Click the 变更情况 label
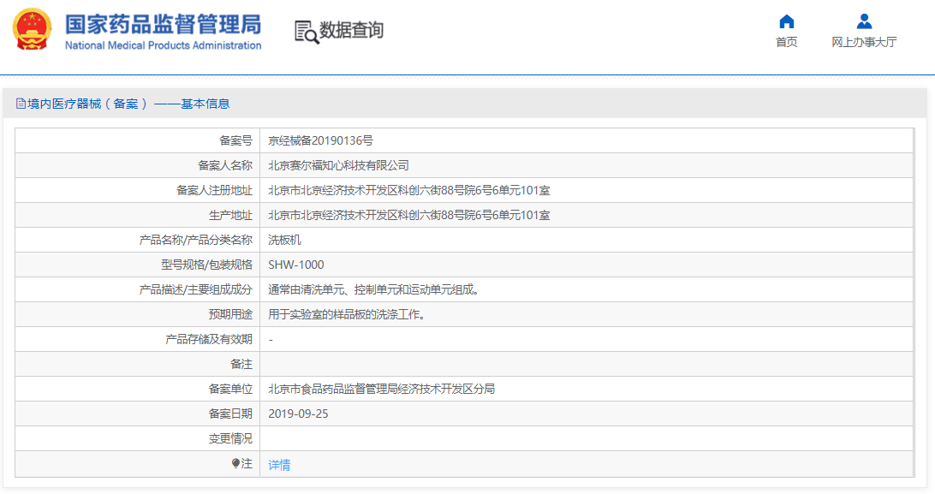 coord(230,438)
